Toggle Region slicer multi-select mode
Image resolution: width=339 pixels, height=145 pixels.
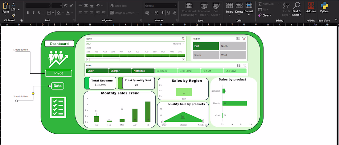238,39
